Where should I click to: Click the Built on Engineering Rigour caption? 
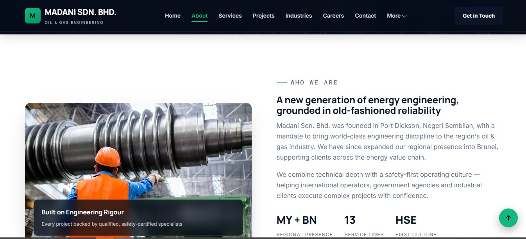[83, 212]
